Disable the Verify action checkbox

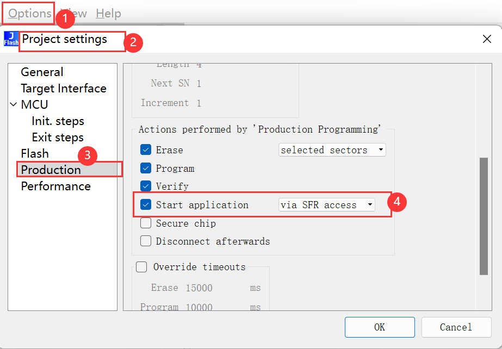point(146,186)
